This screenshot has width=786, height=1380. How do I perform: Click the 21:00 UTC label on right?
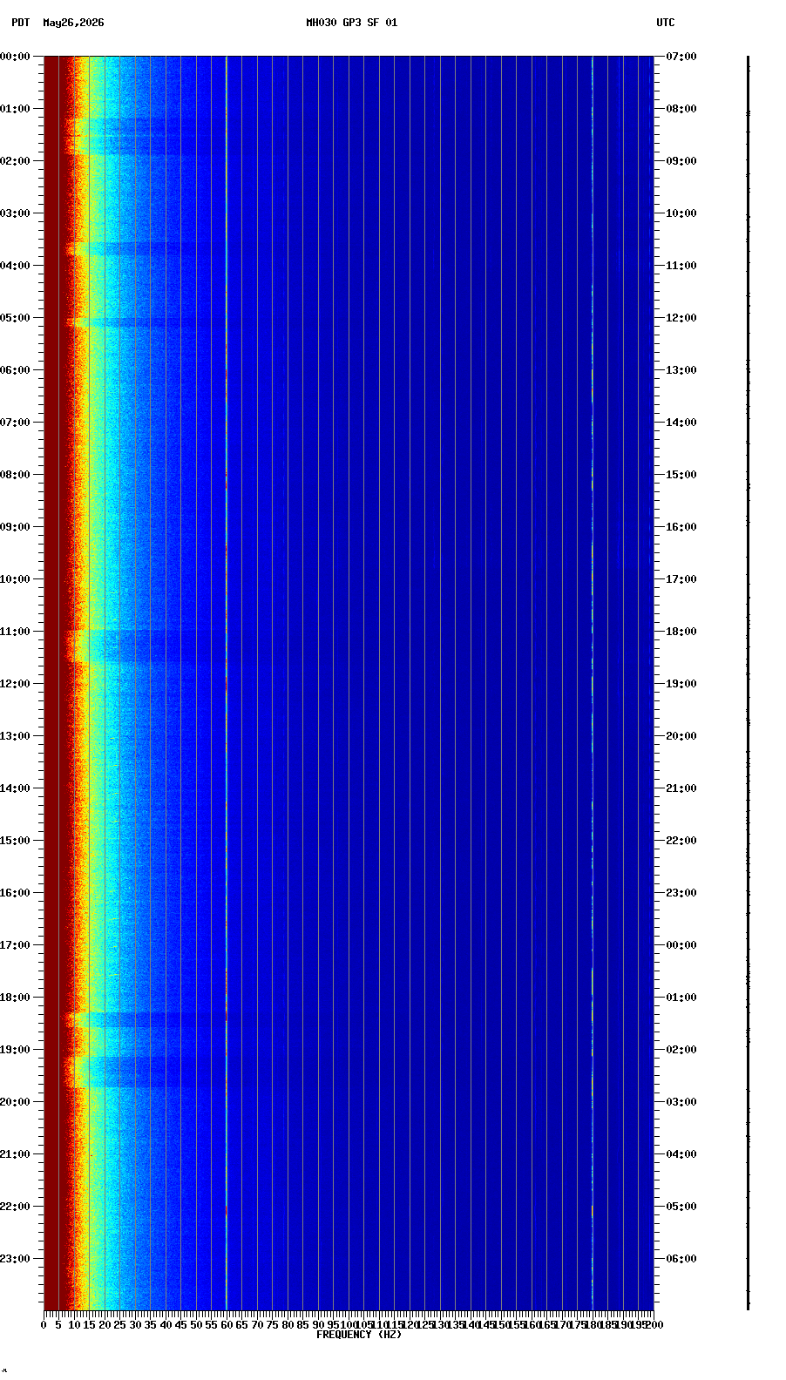point(681,788)
